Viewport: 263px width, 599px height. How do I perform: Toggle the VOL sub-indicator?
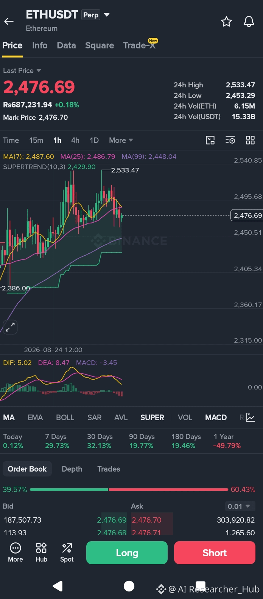click(185, 417)
